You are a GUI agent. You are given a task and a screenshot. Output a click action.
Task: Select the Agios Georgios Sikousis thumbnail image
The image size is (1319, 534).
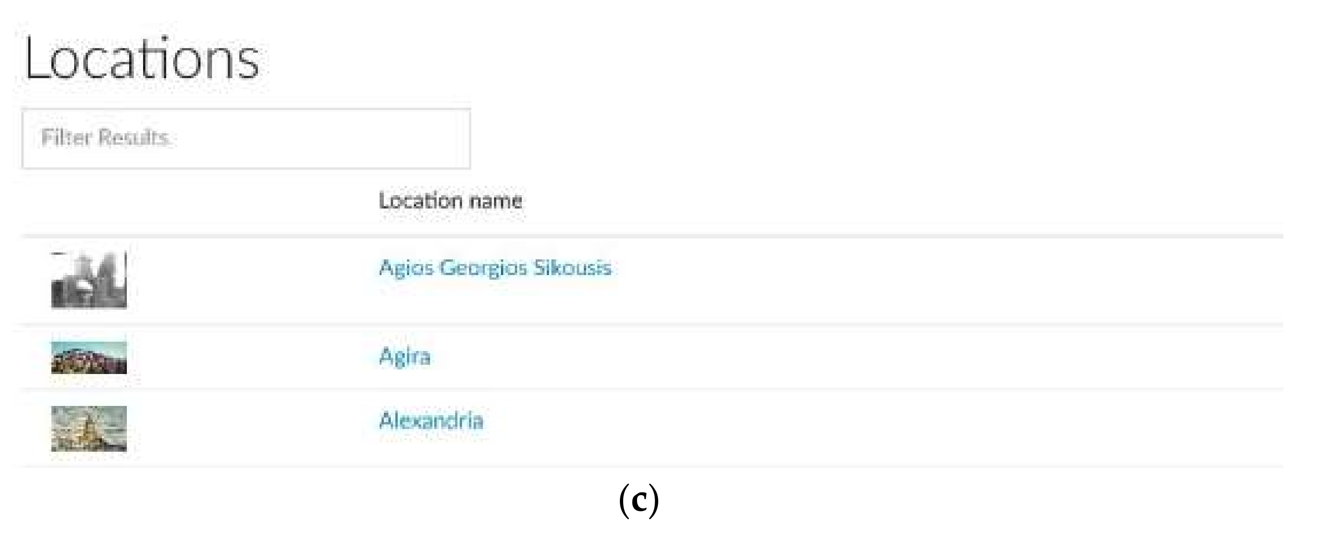tap(89, 280)
